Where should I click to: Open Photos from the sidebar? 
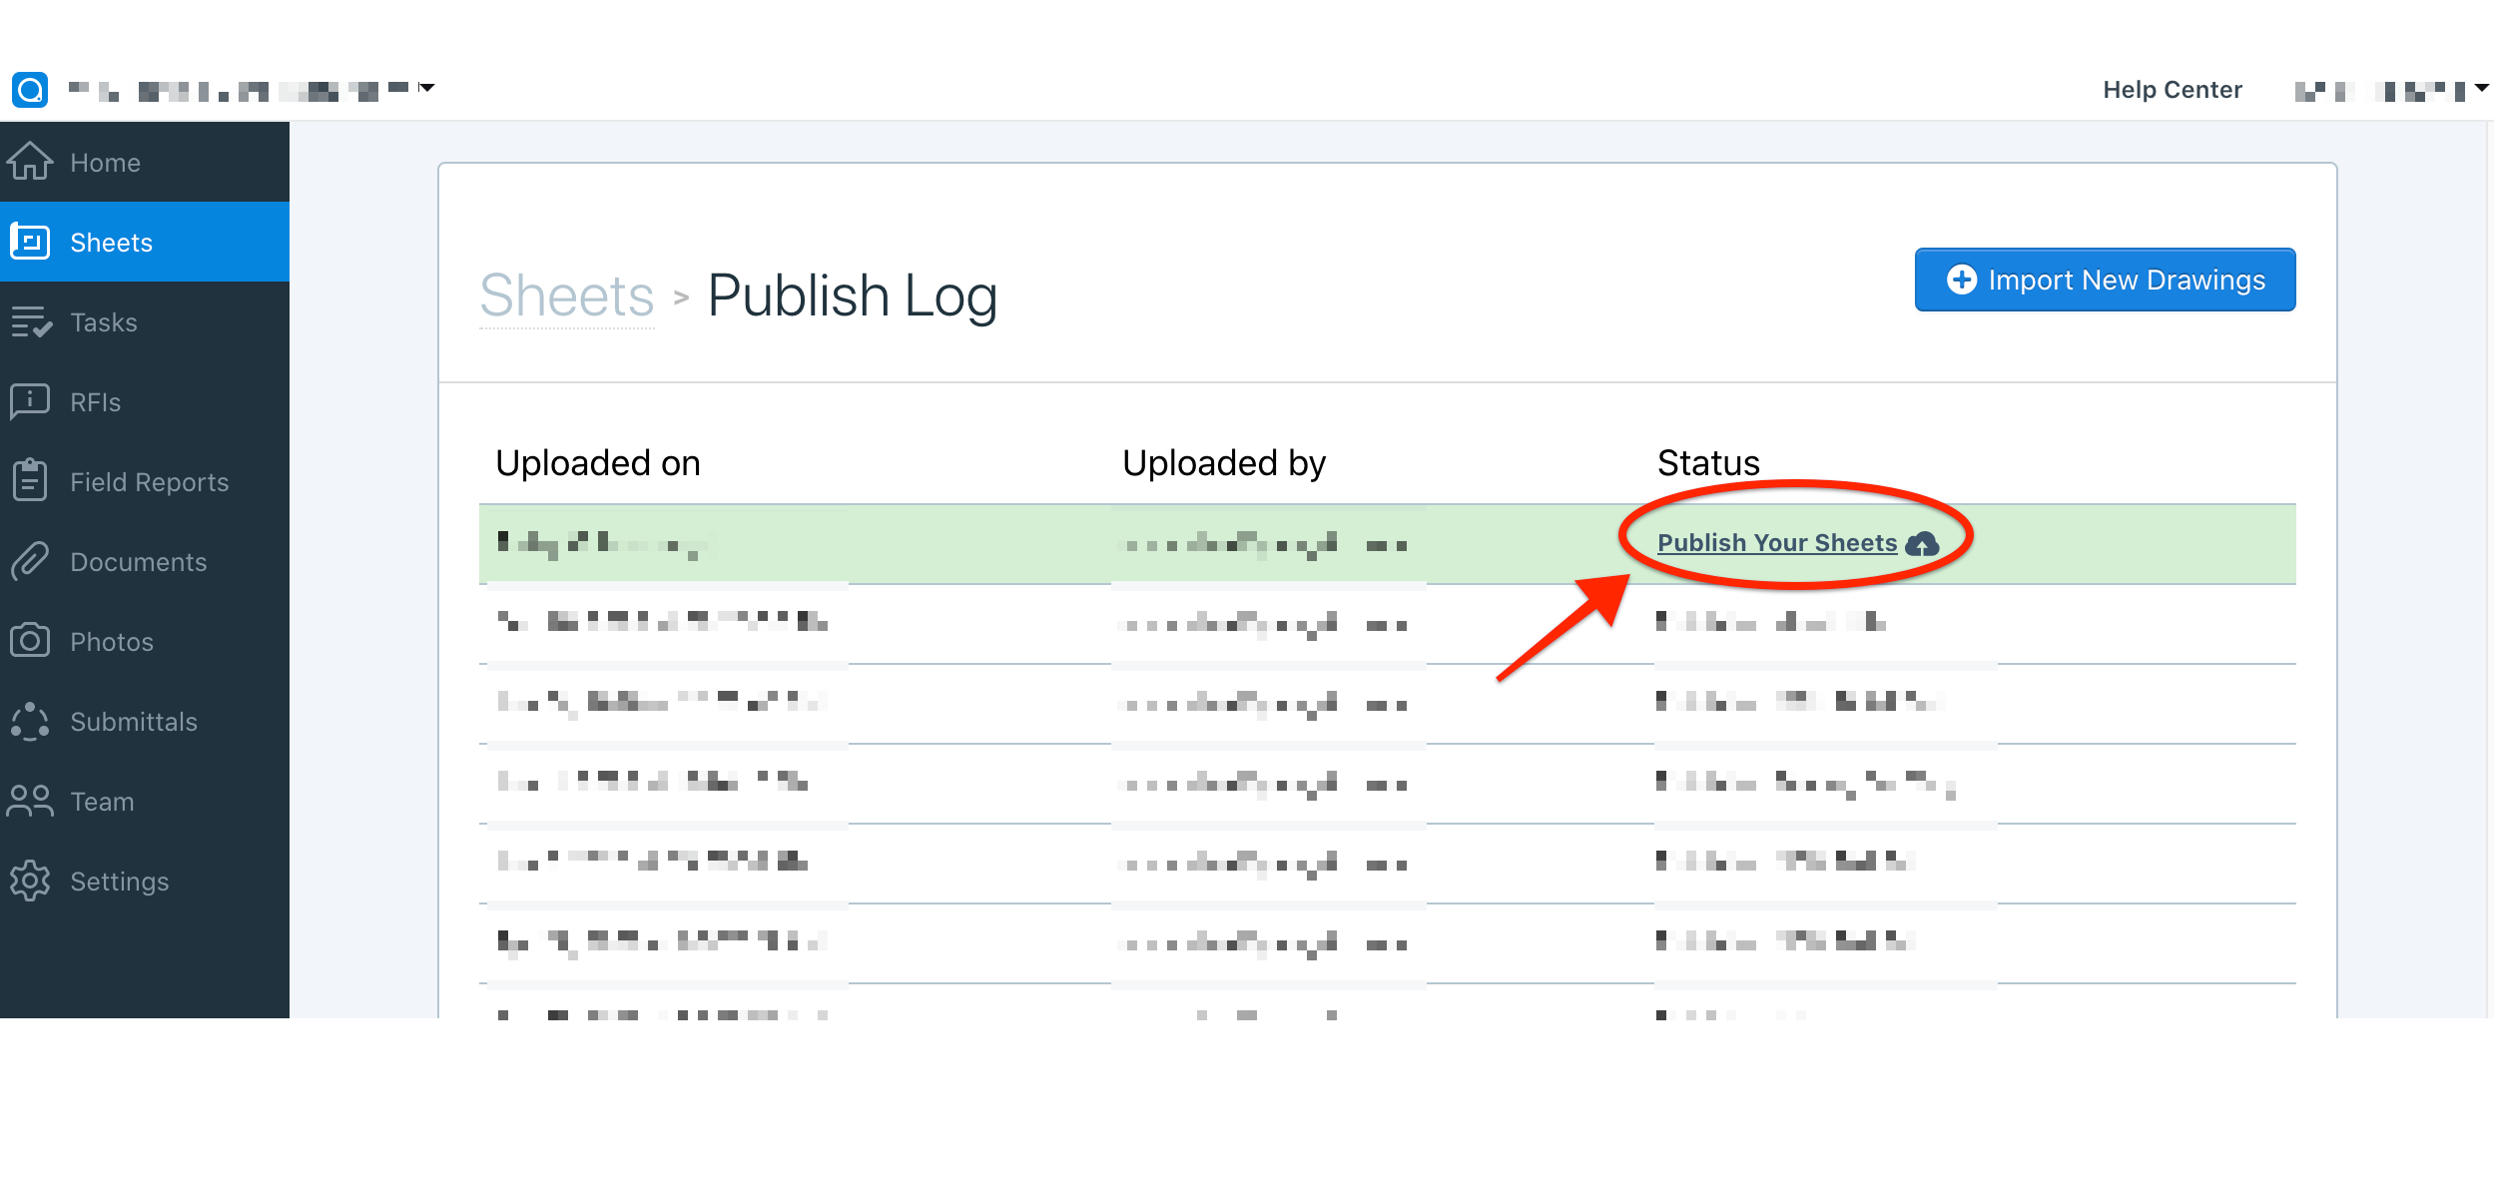coord(145,641)
